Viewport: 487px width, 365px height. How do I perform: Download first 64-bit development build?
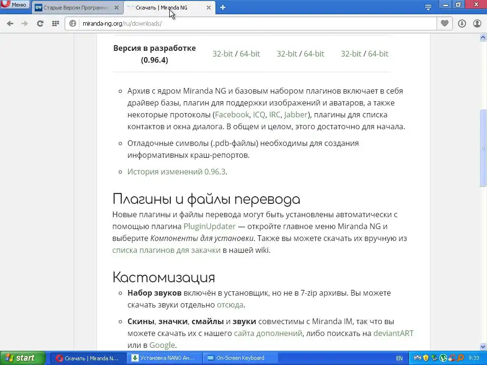tap(250, 54)
